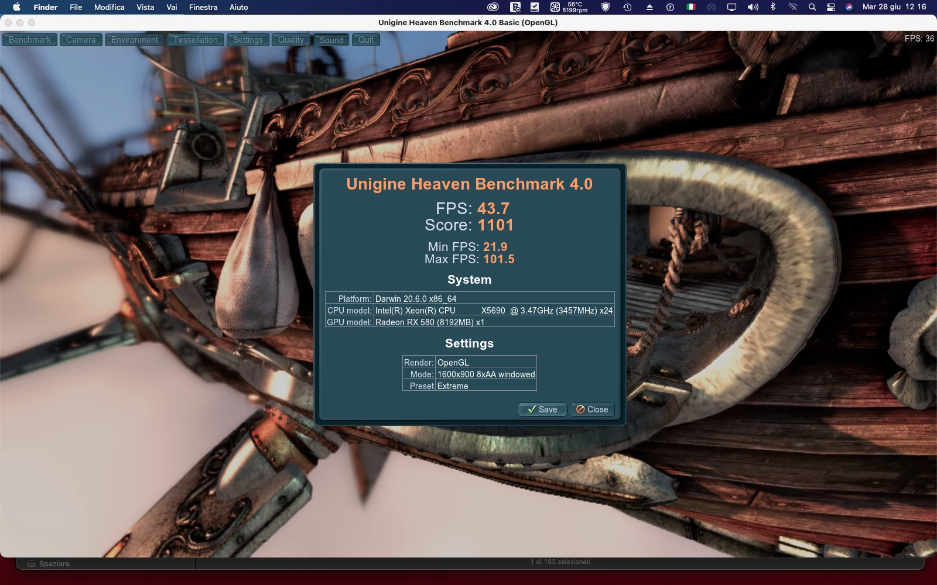The height and width of the screenshot is (585, 937).
Task: Click the Unigine Heaven Benchmark 4.0 dialog title
Action: click(469, 184)
